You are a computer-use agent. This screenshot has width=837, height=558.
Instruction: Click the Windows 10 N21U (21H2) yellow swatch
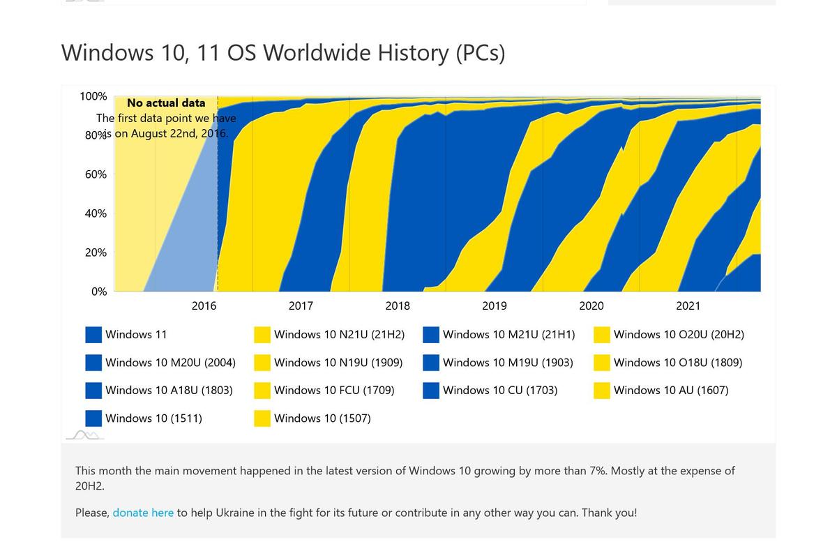tap(262, 335)
